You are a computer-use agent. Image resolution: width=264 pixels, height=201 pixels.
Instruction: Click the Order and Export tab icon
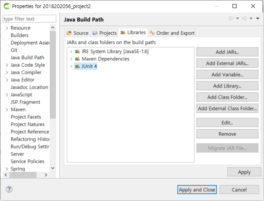152,33
